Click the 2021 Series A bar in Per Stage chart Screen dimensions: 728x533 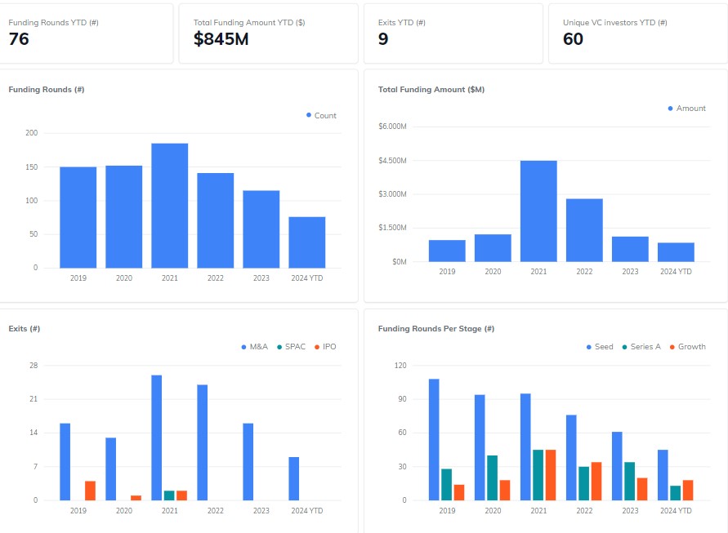pyautogui.click(x=538, y=475)
